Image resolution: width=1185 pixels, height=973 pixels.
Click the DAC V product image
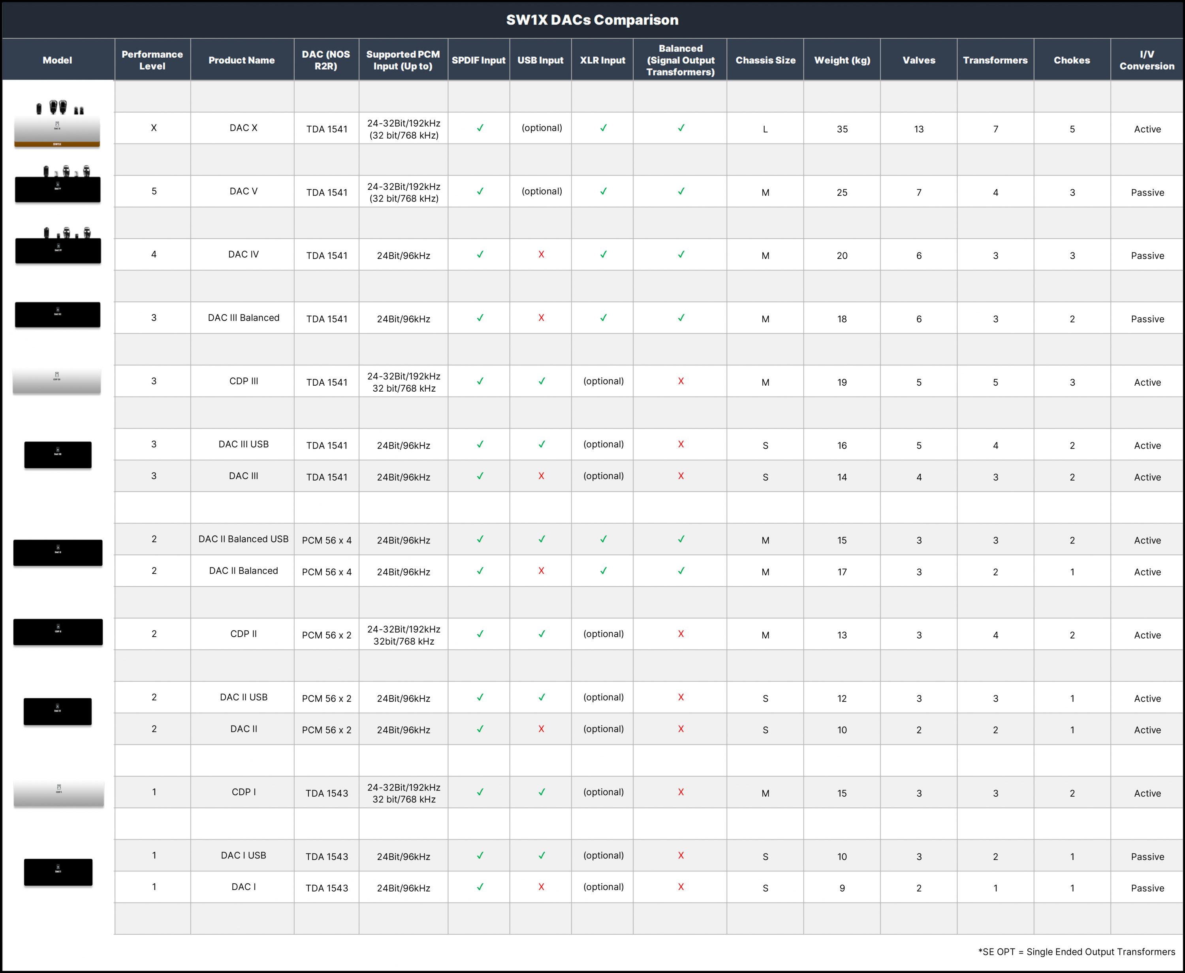(x=57, y=184)
